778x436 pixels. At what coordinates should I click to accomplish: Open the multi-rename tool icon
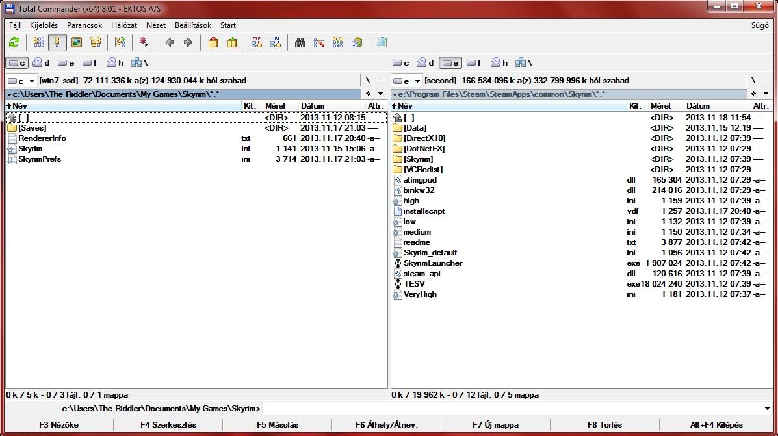click(319, 43)
